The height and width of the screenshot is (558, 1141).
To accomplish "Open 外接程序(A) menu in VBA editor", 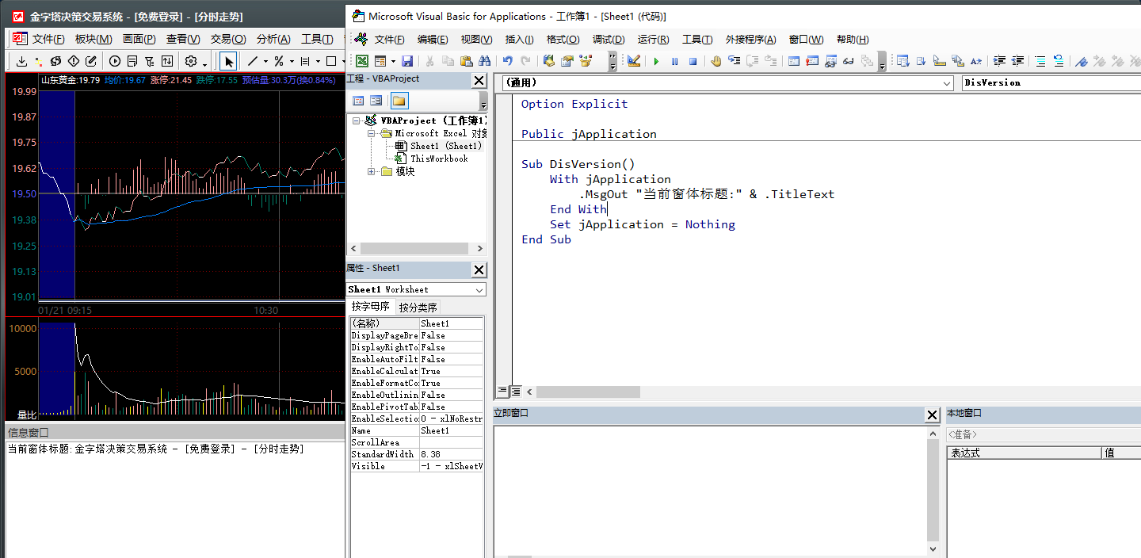I will click(753, 40).
